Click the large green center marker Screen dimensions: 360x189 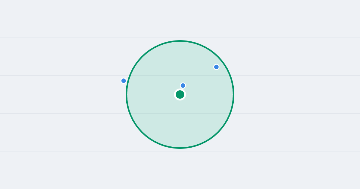click(x=180, y=94)
